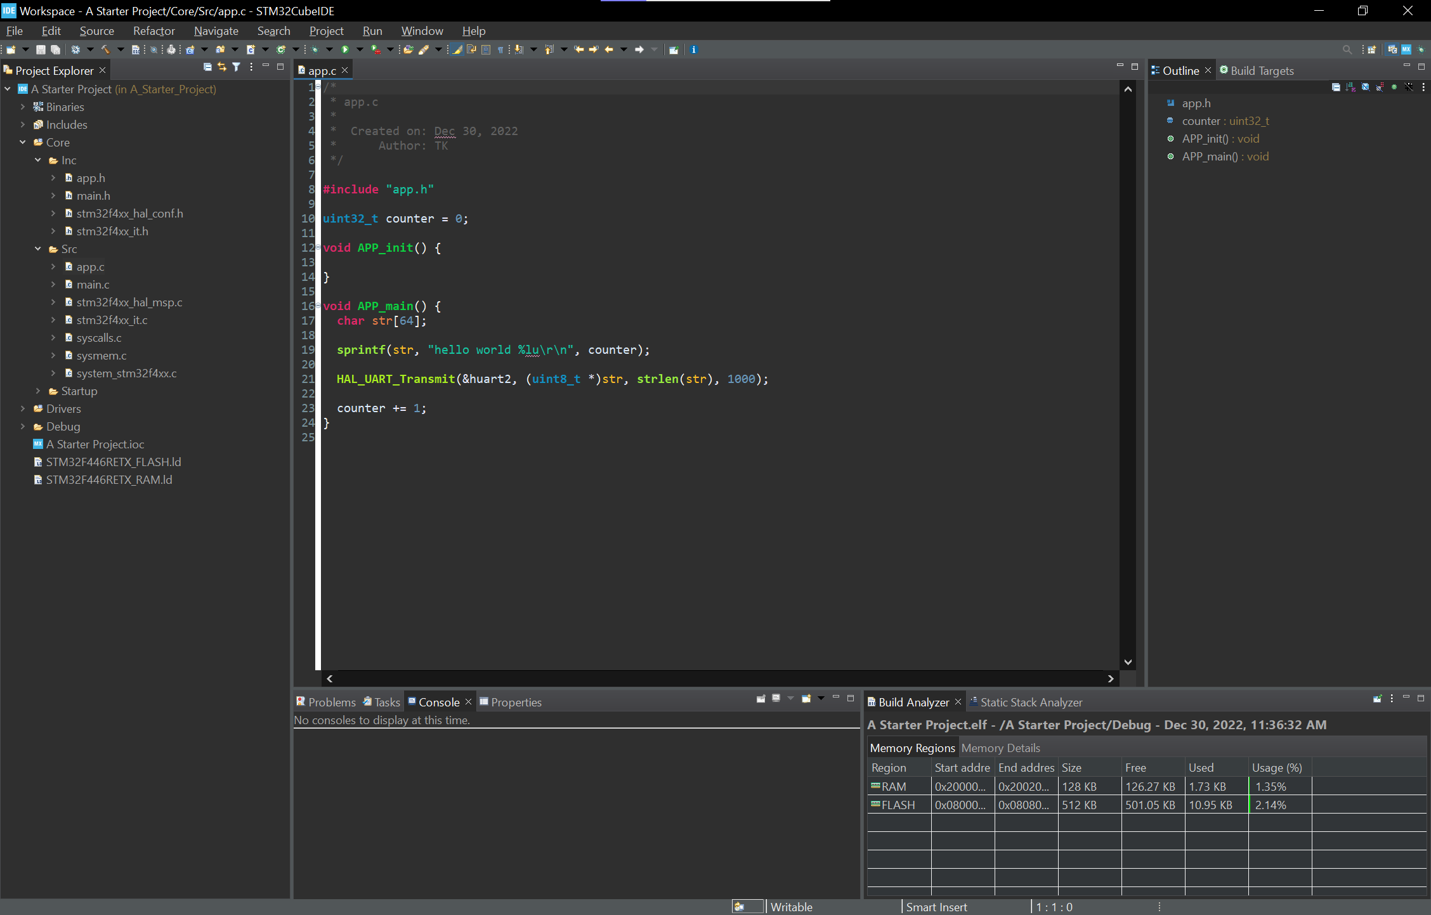Collapse all in Project Explorer
The image size is (1431, 915).
coord(207,67)
